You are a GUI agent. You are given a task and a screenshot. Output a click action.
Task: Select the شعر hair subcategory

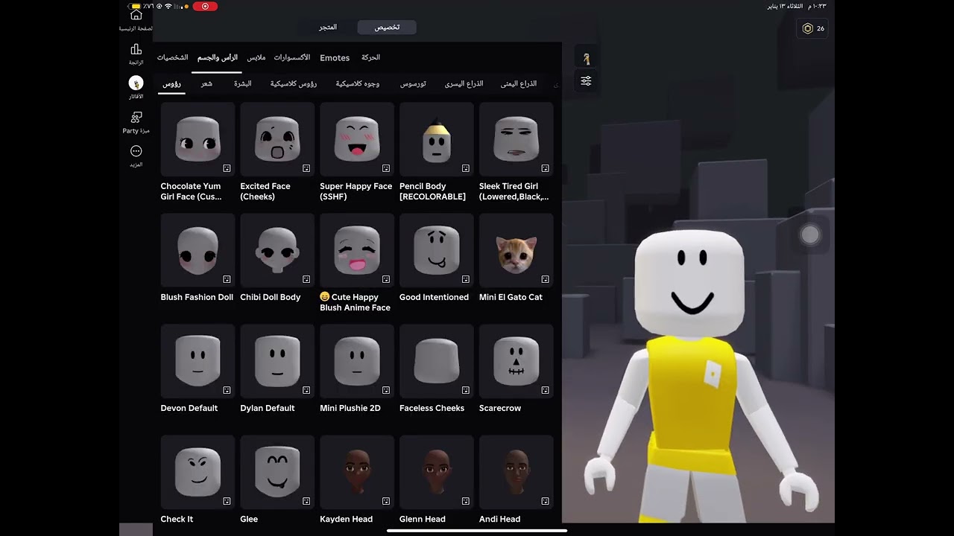(x=206, y=84)
